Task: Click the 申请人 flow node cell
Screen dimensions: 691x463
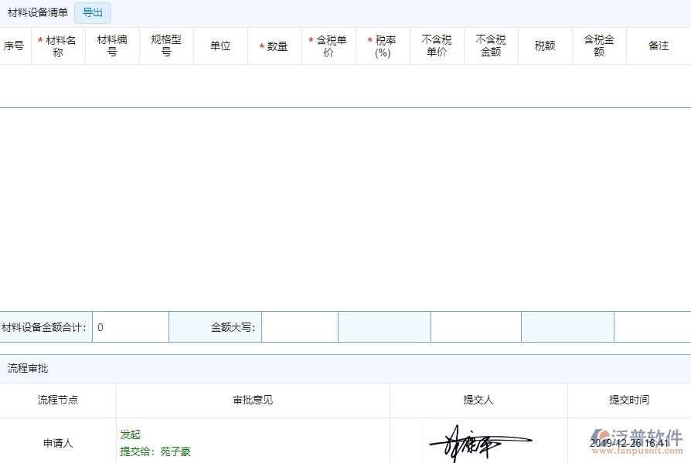Action: point(57,441)
